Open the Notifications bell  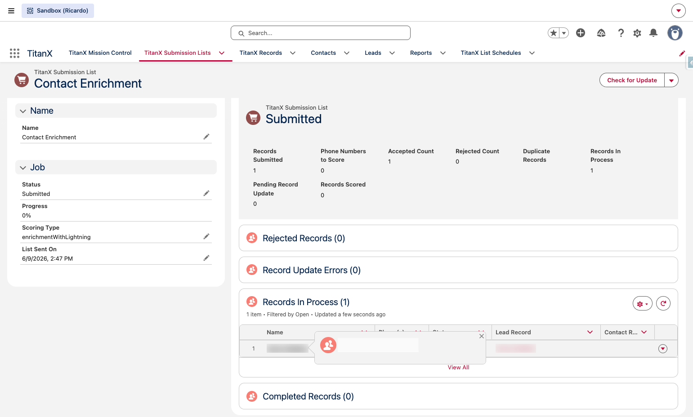click(653, 33)
